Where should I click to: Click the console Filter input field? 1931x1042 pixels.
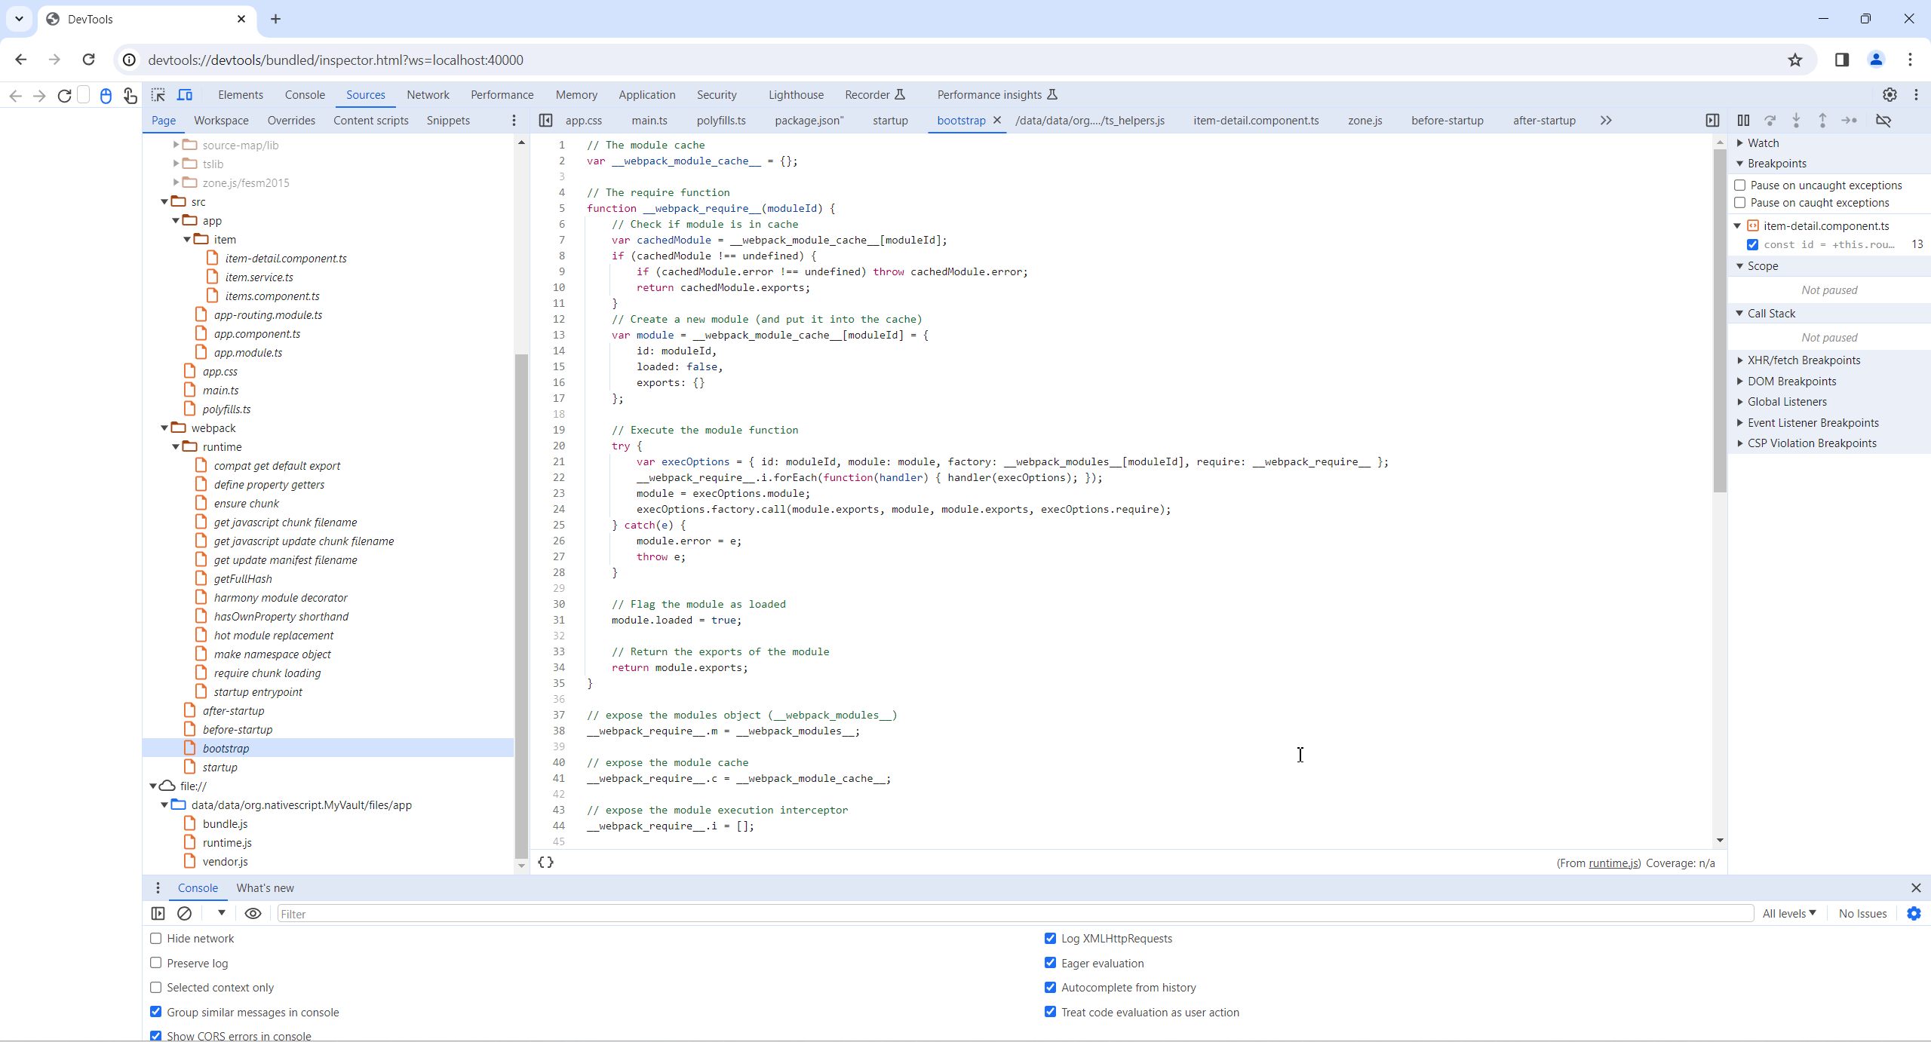click(x=1011, y=914)
